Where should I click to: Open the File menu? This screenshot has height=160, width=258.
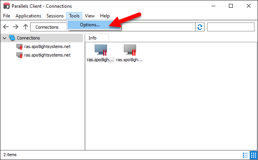(7, 16)
